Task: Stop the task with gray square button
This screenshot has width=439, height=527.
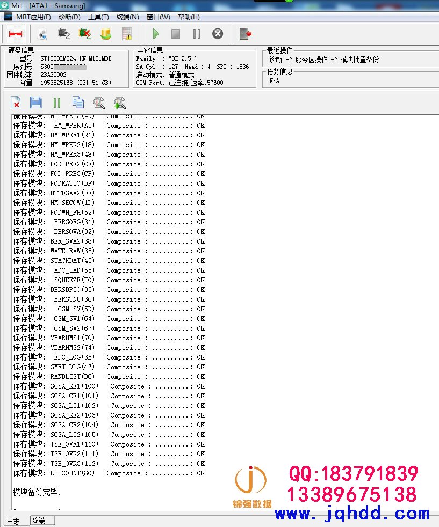Action: [x=176, y=34]
